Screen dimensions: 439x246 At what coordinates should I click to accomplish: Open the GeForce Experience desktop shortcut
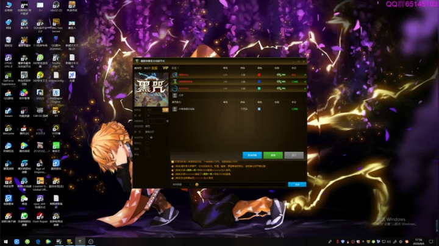pos(9,79)
